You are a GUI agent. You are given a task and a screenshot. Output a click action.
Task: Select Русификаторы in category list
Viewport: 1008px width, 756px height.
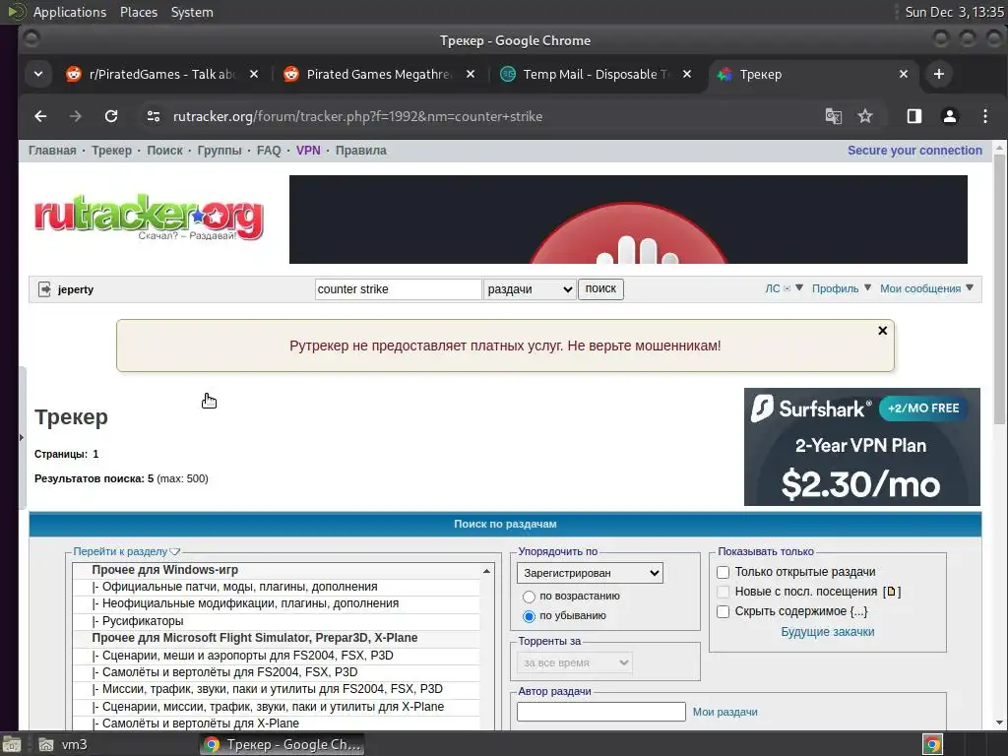coord(277,621)
